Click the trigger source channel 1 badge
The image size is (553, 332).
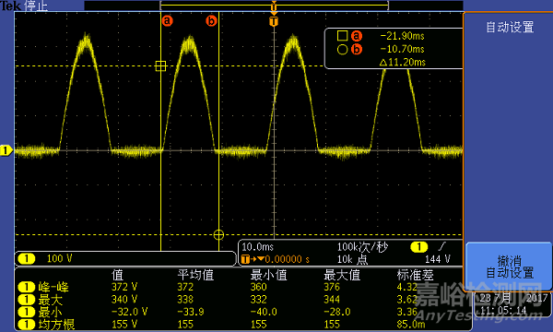(x=419, y=247)
